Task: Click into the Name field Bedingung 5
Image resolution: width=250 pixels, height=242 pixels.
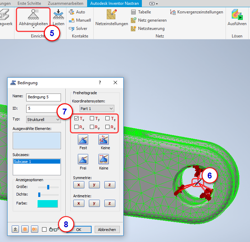Action: coord(43,97)
